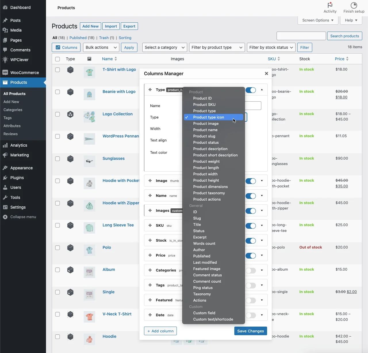Click the move handle of Type column
The height and width of the screenshot is (353, 368).
tap(150, 90)
